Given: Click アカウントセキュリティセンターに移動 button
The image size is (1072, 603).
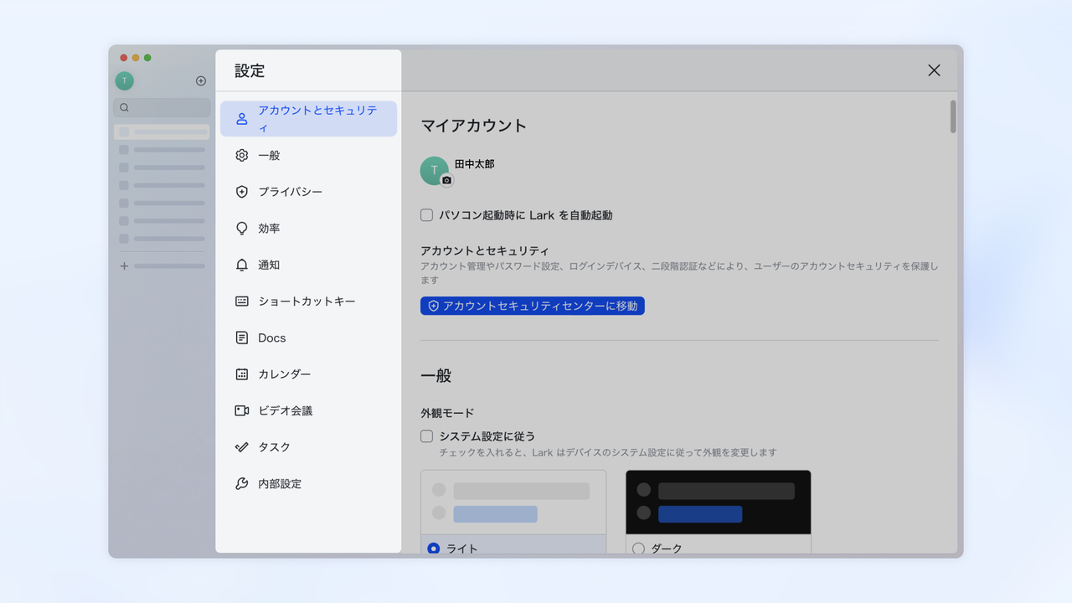Looking at the screenshot, I should (532, 306).
